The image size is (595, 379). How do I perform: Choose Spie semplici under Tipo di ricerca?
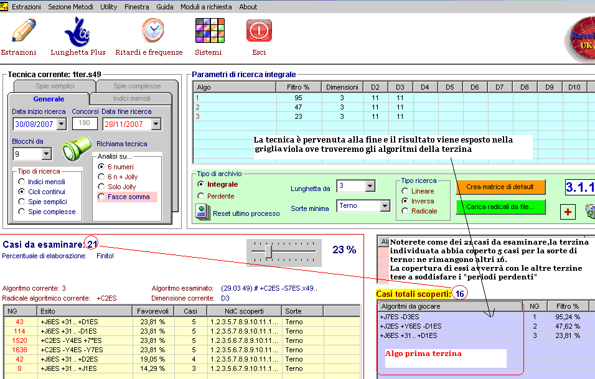(x=22, y=202)
